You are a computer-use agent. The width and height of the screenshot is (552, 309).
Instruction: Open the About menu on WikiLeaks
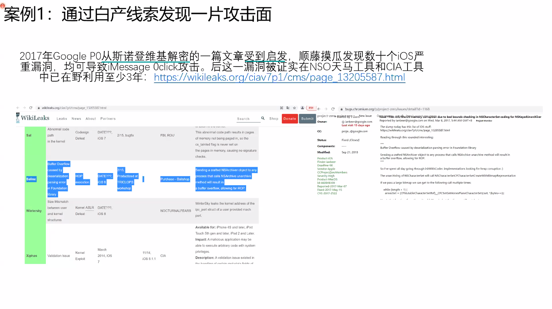coord(91,119)
